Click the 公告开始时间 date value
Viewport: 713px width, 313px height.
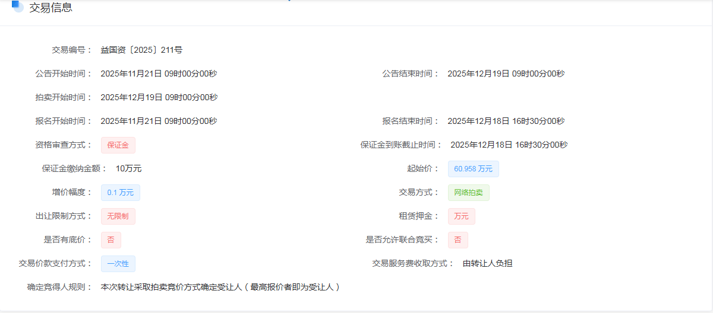pos(159,74)
